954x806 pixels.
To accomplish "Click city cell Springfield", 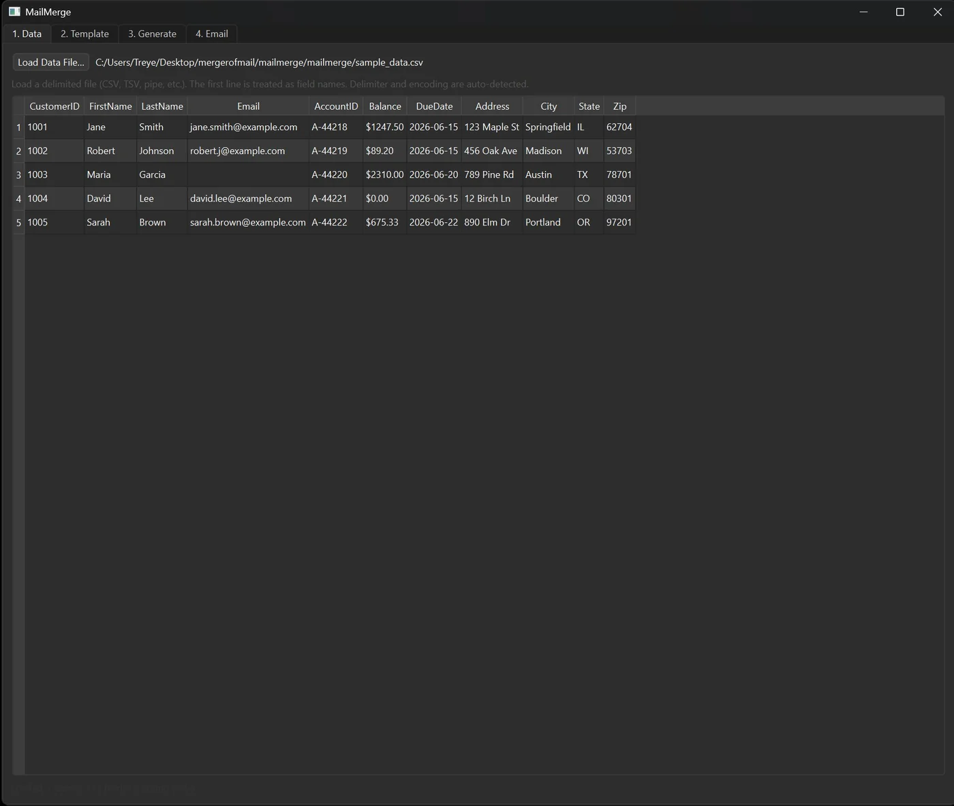I will pyautogui.click(x=549, y=127).
